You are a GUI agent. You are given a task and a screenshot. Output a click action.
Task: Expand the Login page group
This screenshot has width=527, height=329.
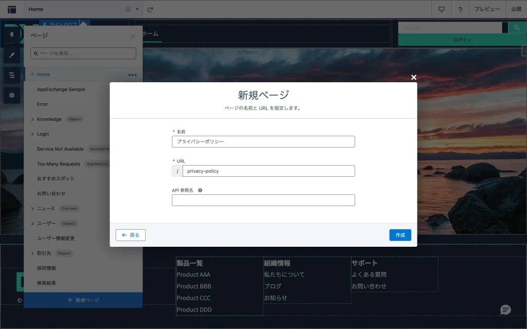pyautogui.click(x=32, y=134)
